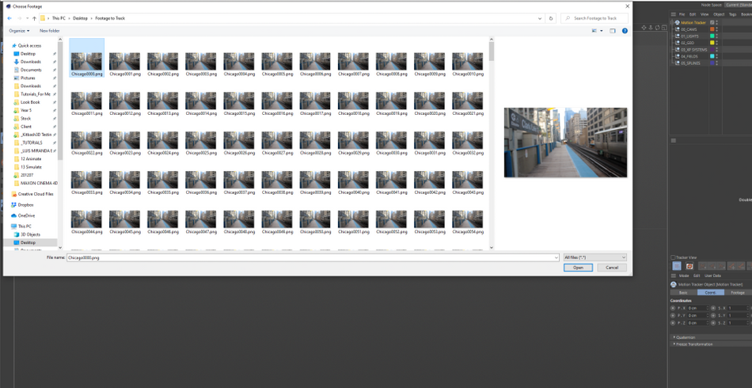This screenshot has width=752, height=388.
Task: Click the New folder button
Action: tap(49, 31)
